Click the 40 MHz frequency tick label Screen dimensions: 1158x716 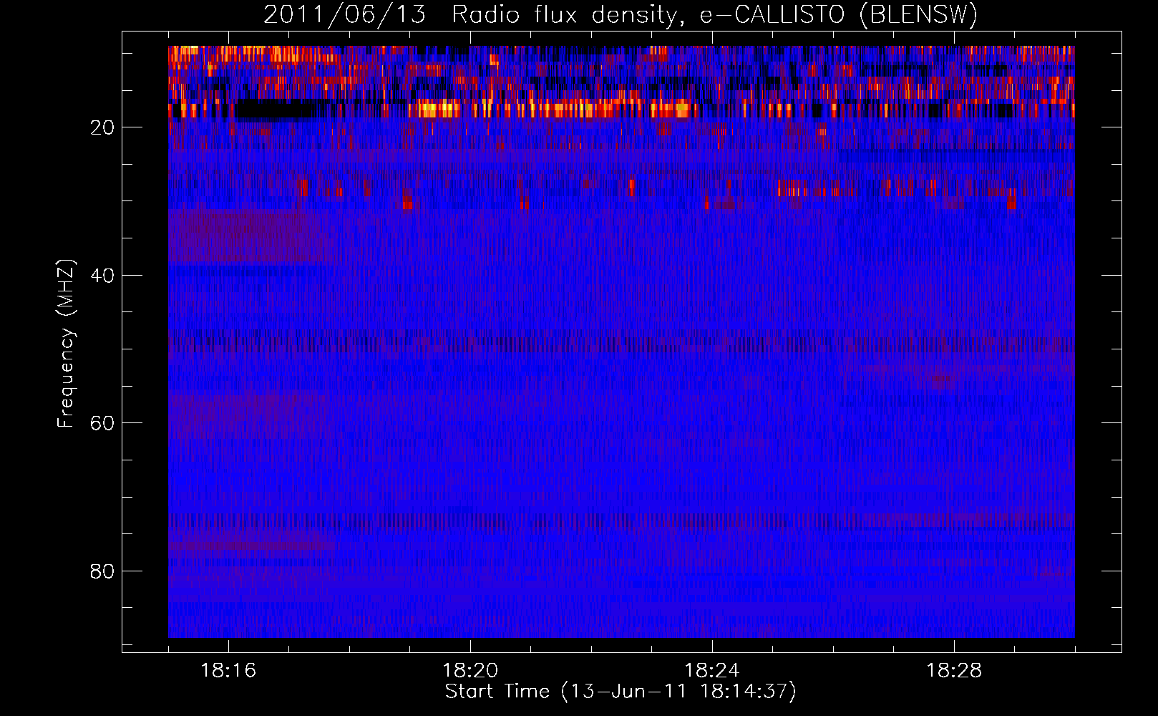[103, 276]
